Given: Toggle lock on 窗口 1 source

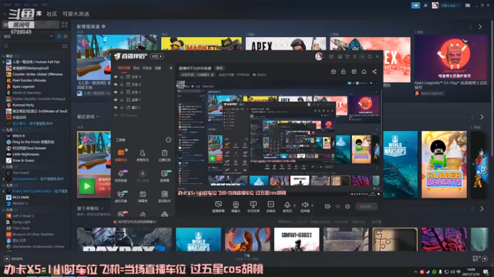Looking at the screenshot, I should [122, 107].
